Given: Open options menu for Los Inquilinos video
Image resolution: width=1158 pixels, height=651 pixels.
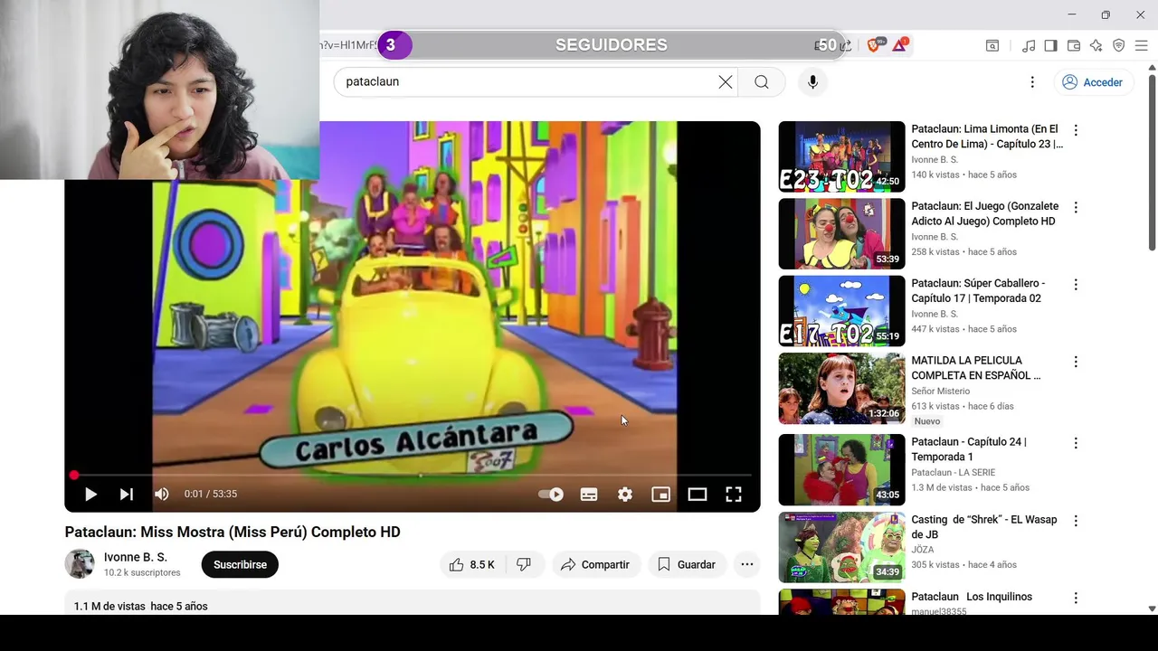Looking at the screenshot, I should (x=1076, y=598).
